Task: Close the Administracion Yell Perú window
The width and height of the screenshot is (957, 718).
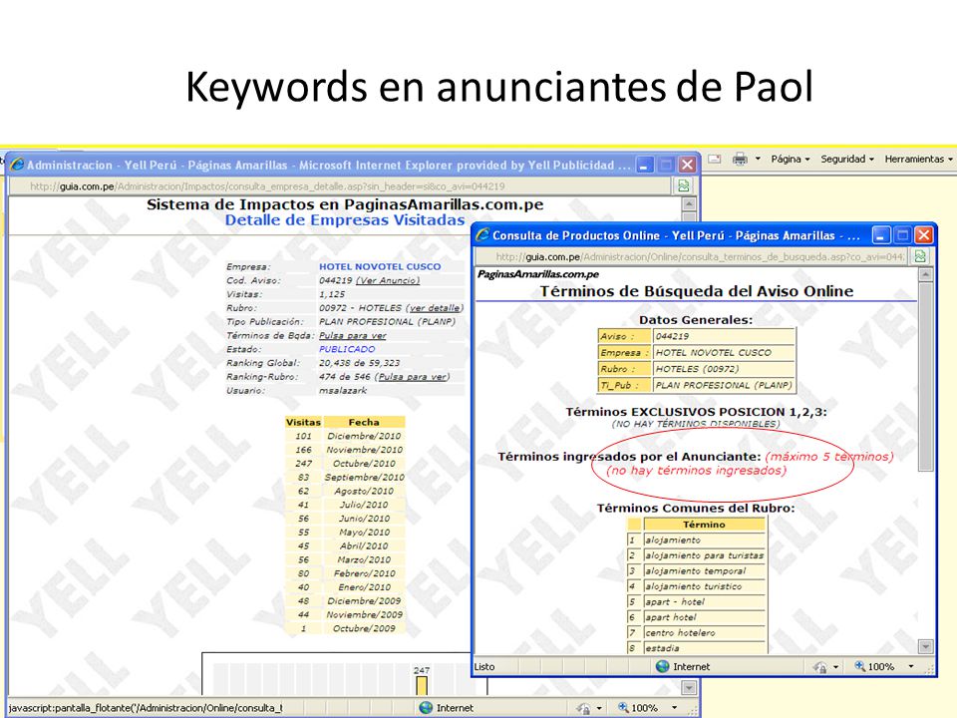Action: 687,165
